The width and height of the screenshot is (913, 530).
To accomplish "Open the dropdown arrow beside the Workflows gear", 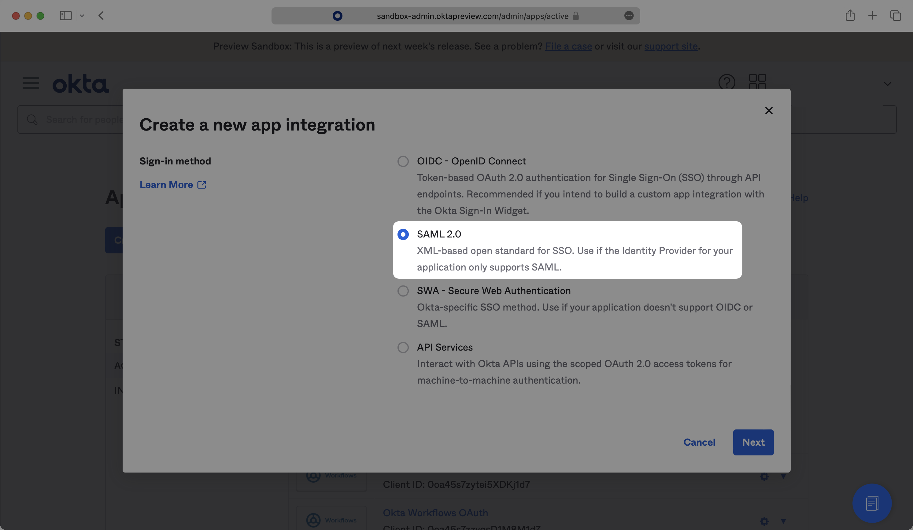I will [x=783, y=521].
